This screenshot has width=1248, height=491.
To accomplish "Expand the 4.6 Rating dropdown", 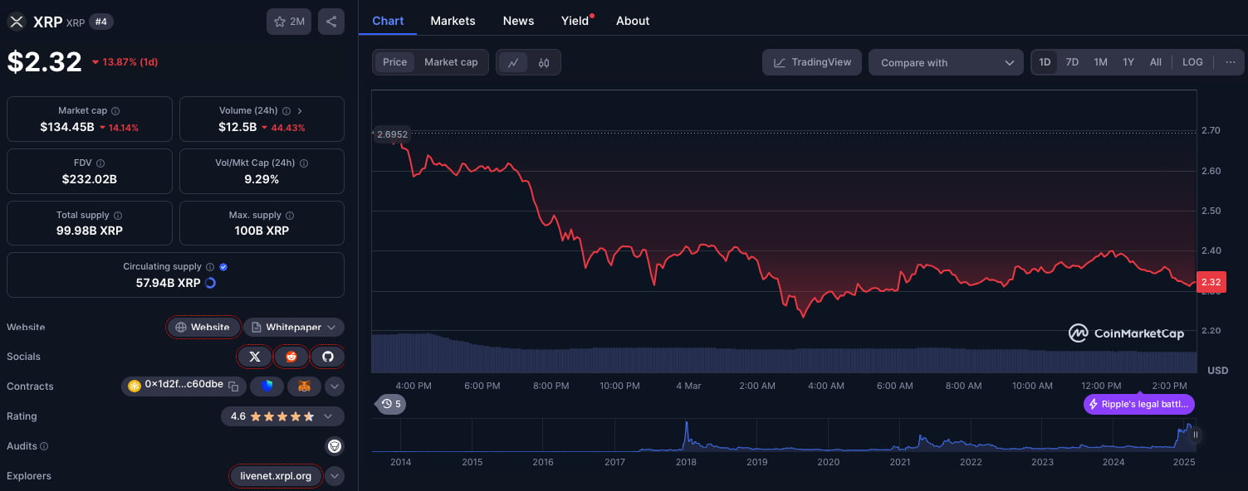I will pos(282,416).
